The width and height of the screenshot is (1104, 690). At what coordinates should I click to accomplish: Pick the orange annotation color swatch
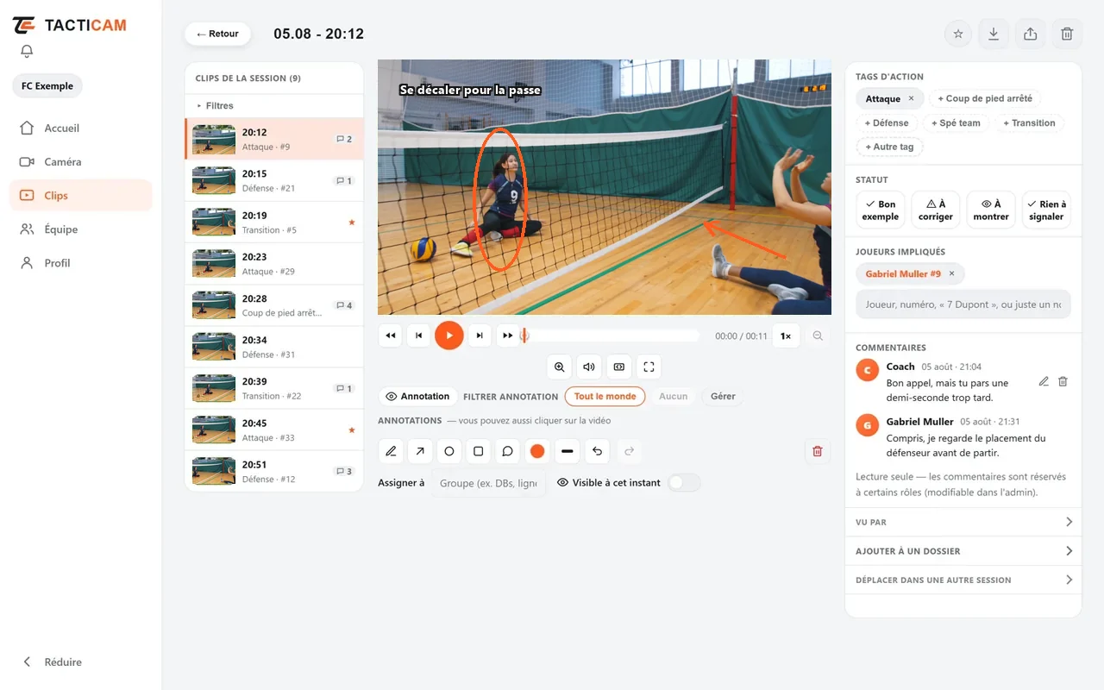tap(537, 451)
